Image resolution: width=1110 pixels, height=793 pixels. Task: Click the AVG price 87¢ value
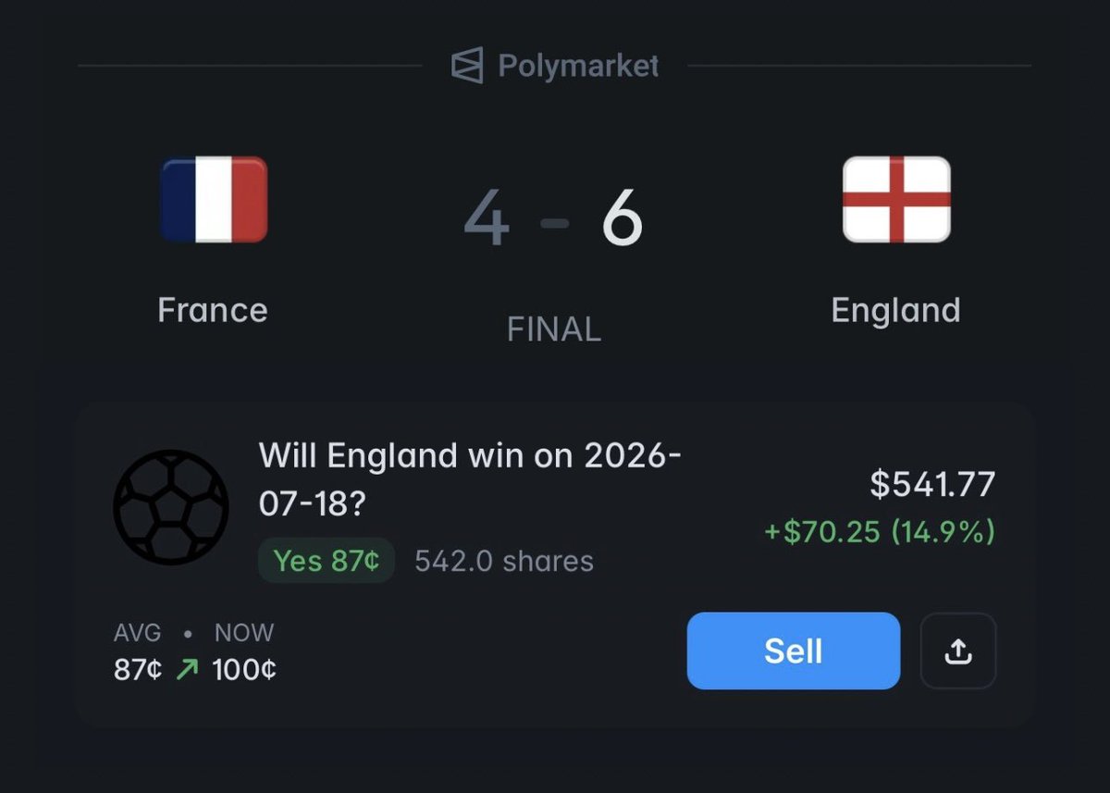(x=138, y=669)
